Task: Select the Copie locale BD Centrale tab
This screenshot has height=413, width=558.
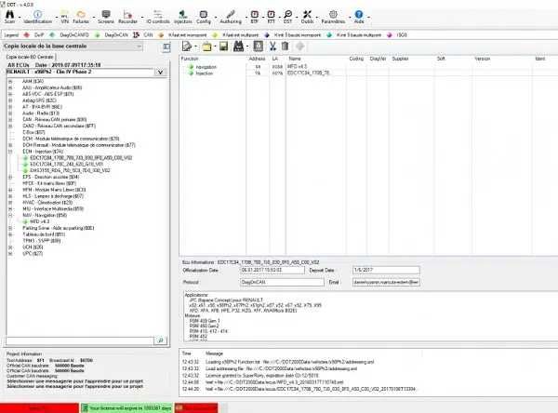Action: click(30, 57)
